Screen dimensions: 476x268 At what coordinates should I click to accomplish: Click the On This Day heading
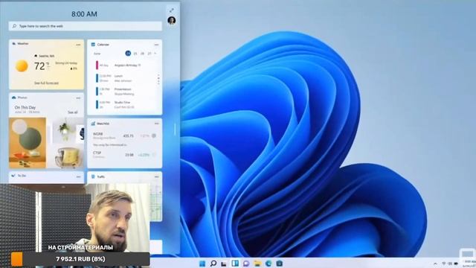tap(25, 107)
